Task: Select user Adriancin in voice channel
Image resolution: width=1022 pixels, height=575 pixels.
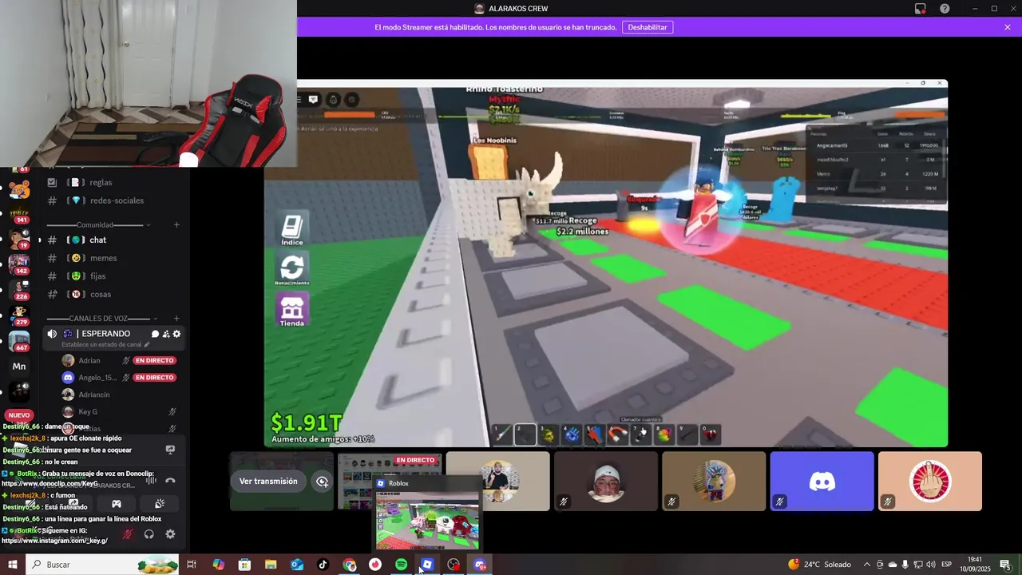Action: [94, 395]
